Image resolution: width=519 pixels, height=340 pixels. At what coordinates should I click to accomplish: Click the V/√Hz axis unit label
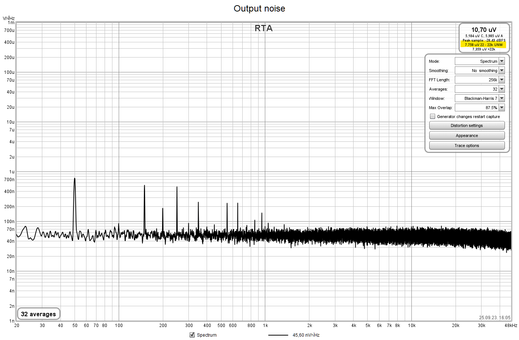9,18
